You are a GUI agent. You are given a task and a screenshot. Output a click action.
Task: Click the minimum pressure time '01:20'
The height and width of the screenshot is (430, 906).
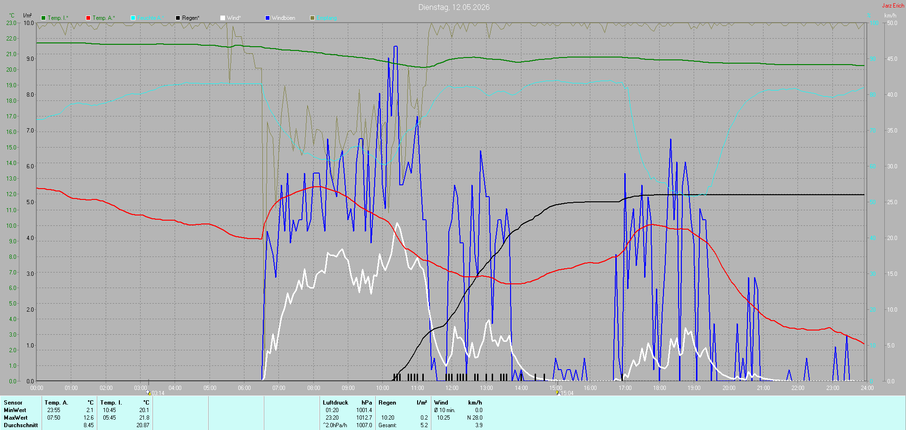(332, 410)
